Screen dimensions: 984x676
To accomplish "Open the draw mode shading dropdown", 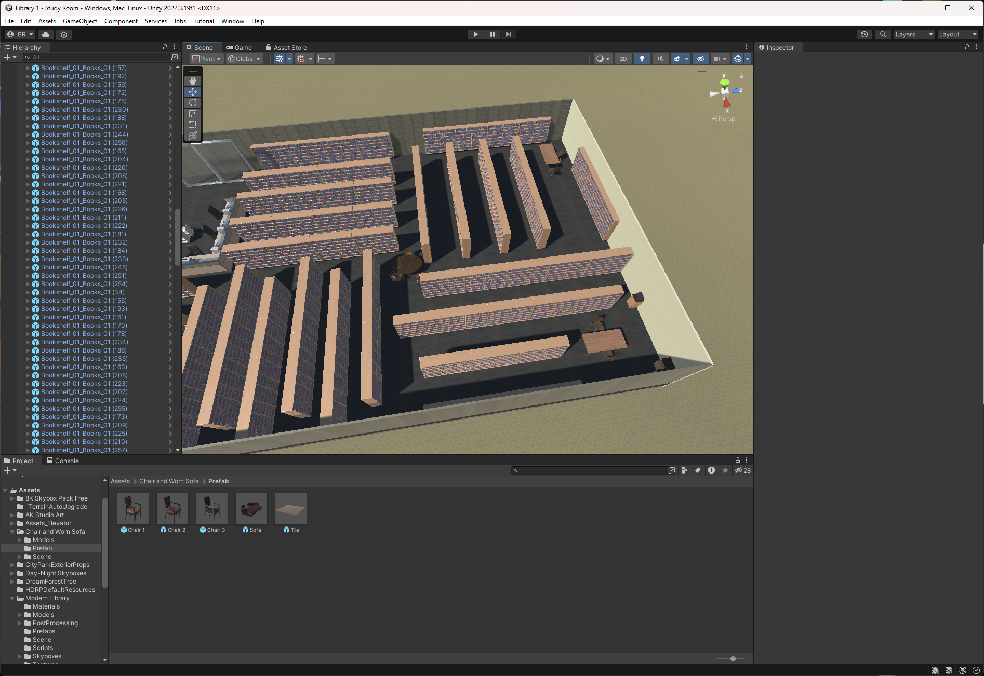I will tap(603, 59).
